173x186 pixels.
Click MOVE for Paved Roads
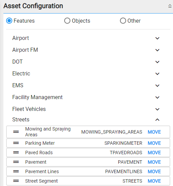click(154, 153)
